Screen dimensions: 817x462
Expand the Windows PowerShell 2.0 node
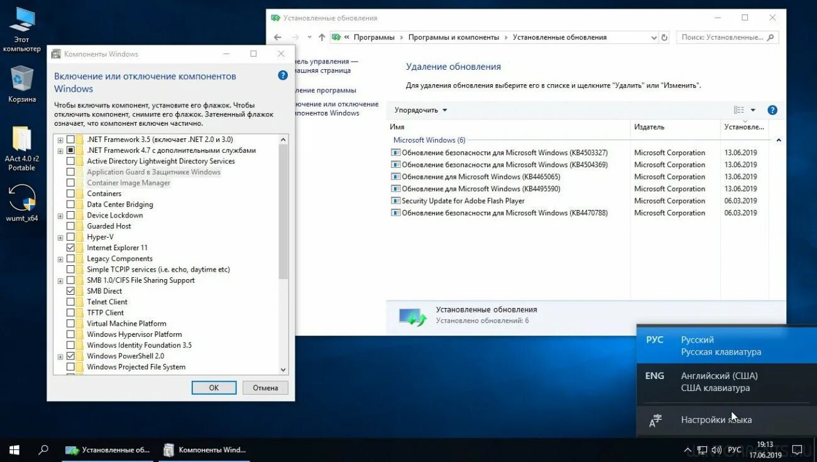click(60, 356)
